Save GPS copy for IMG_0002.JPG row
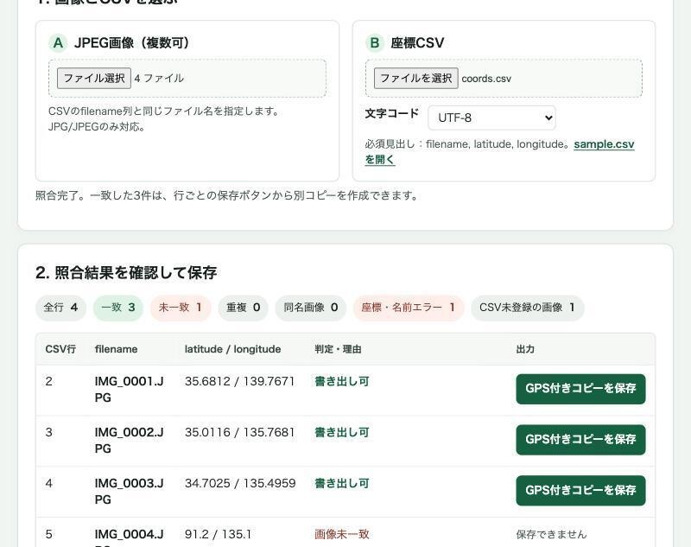This screenshot has height=547, width=691. pyautogui.click(x=580, y=440)
